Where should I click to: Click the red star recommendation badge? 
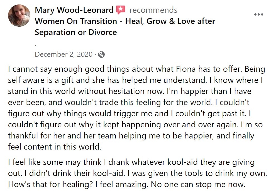coord(121,10)
